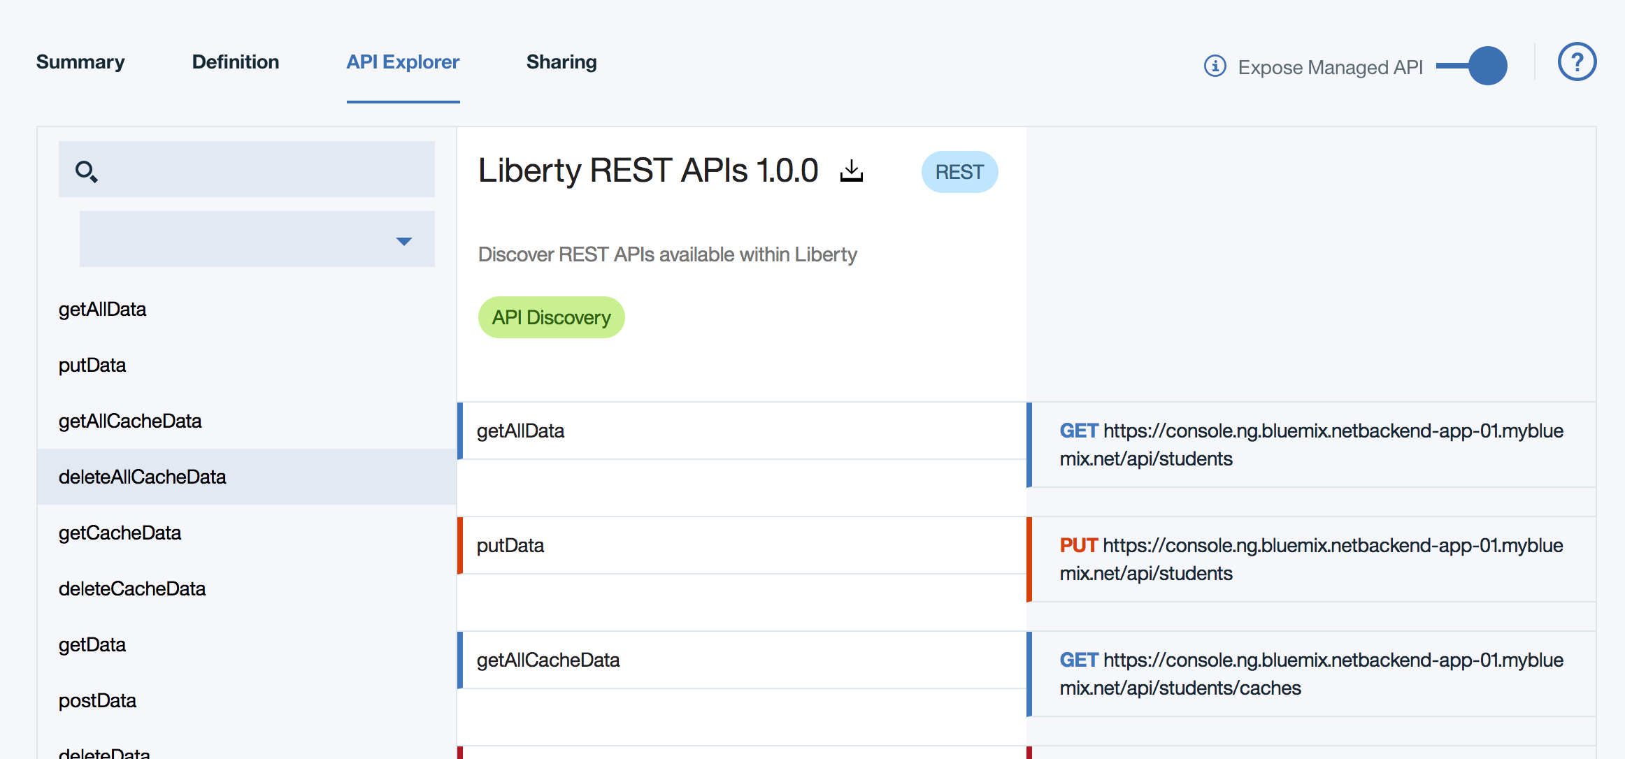This screenshot has height=759, width=1625.
Task: Toggle the Expose Managed API switch
Action: point(1471,66)
